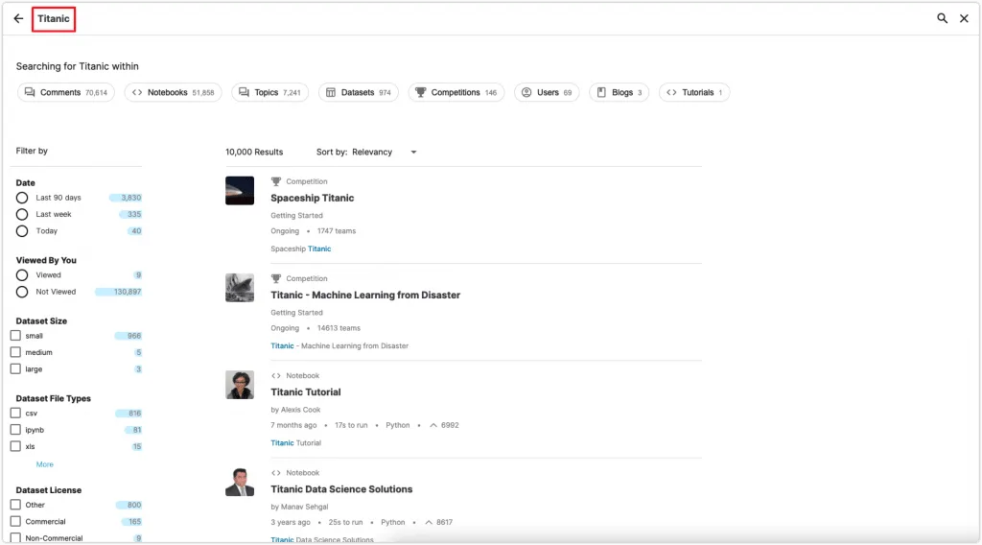The height and width of the screenshot is (545, 982).
Task: Check the csv file type checkbox
Action: 15,414
